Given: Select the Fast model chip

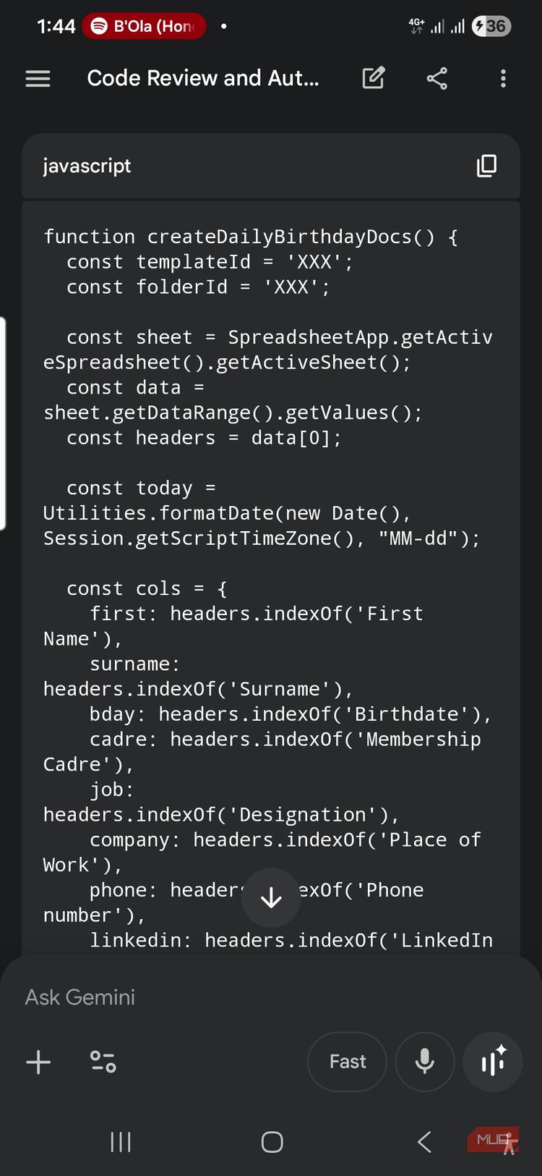Looking at the screenshot, I should pos(347,1062).
